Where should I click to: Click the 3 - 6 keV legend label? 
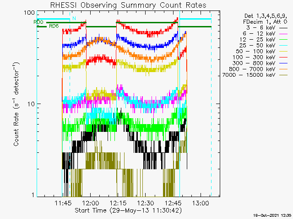tap(260, 28)
